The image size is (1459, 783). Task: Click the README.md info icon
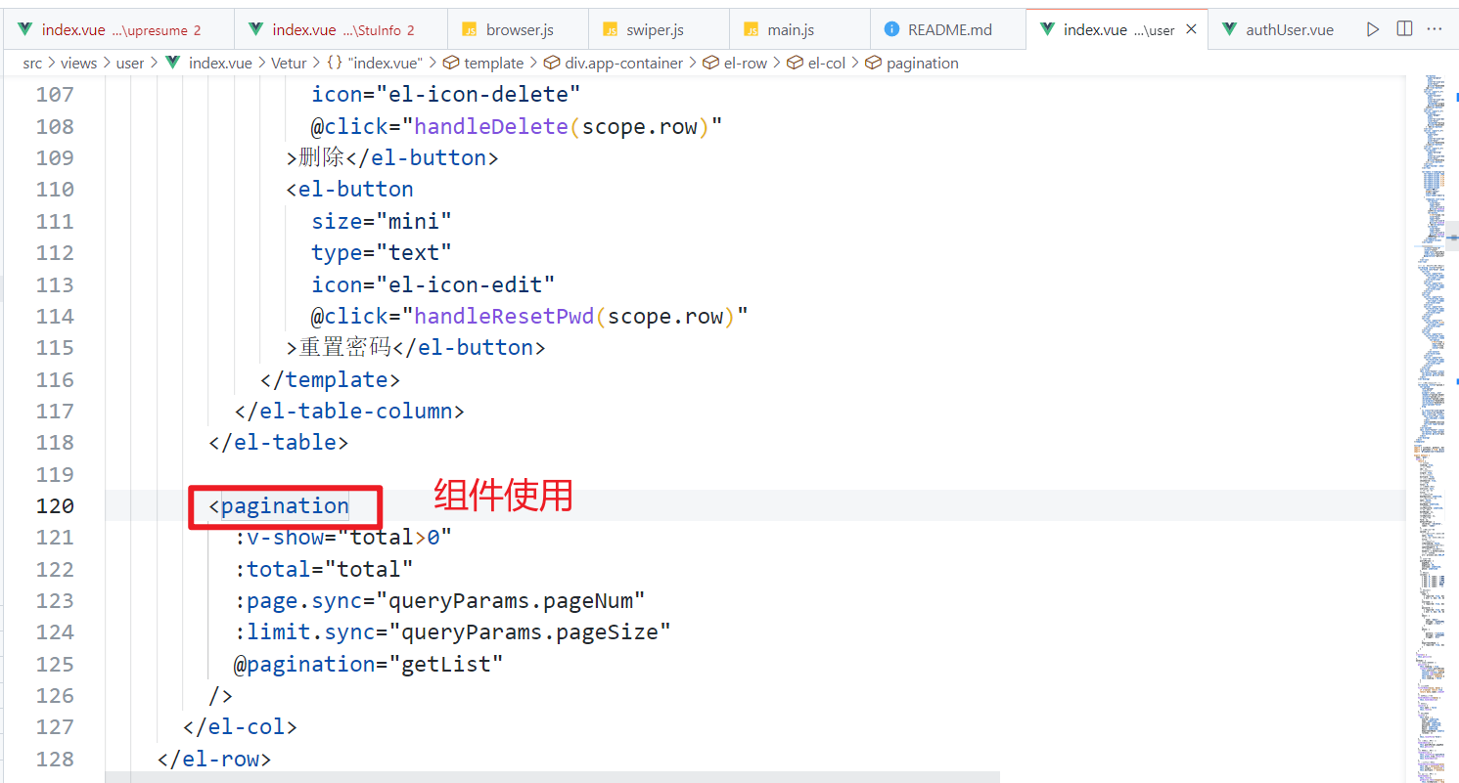tap(891, 29)
